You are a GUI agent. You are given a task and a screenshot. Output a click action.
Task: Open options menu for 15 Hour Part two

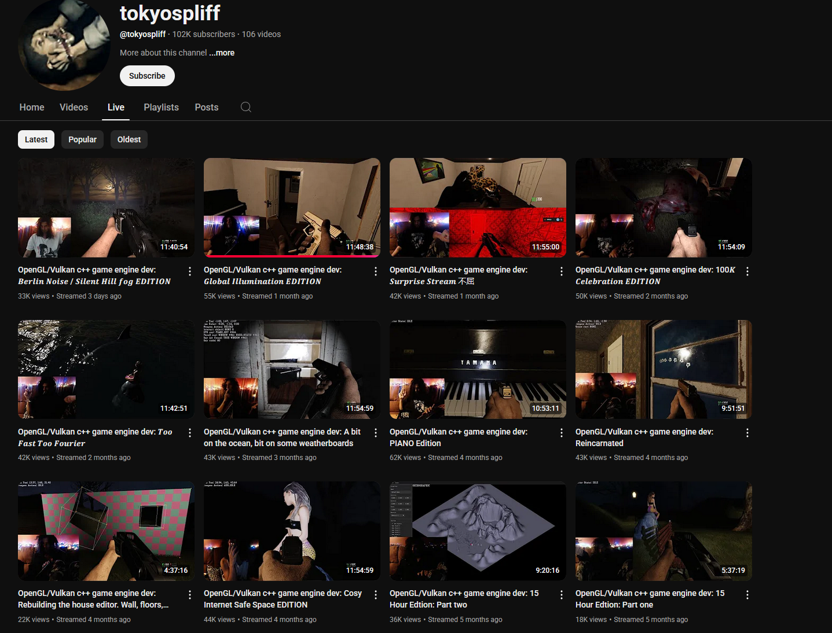click(x=562, y=595)
